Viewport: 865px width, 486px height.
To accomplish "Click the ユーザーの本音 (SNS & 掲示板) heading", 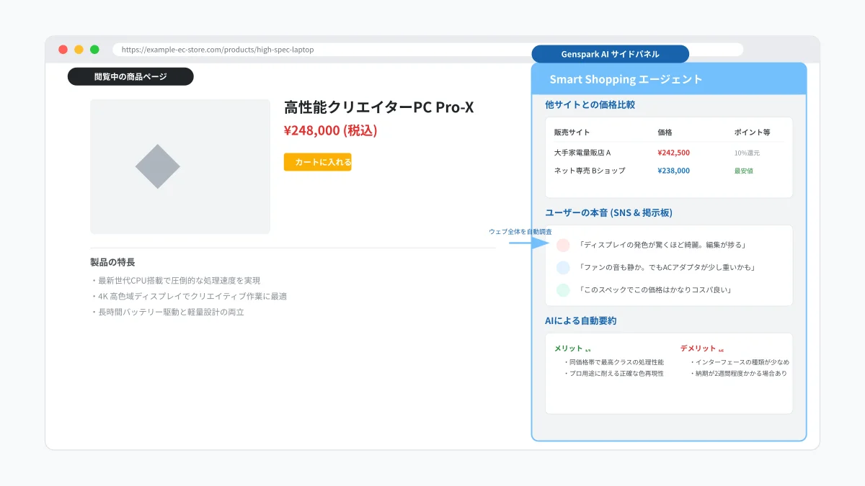I will point(609,212).
